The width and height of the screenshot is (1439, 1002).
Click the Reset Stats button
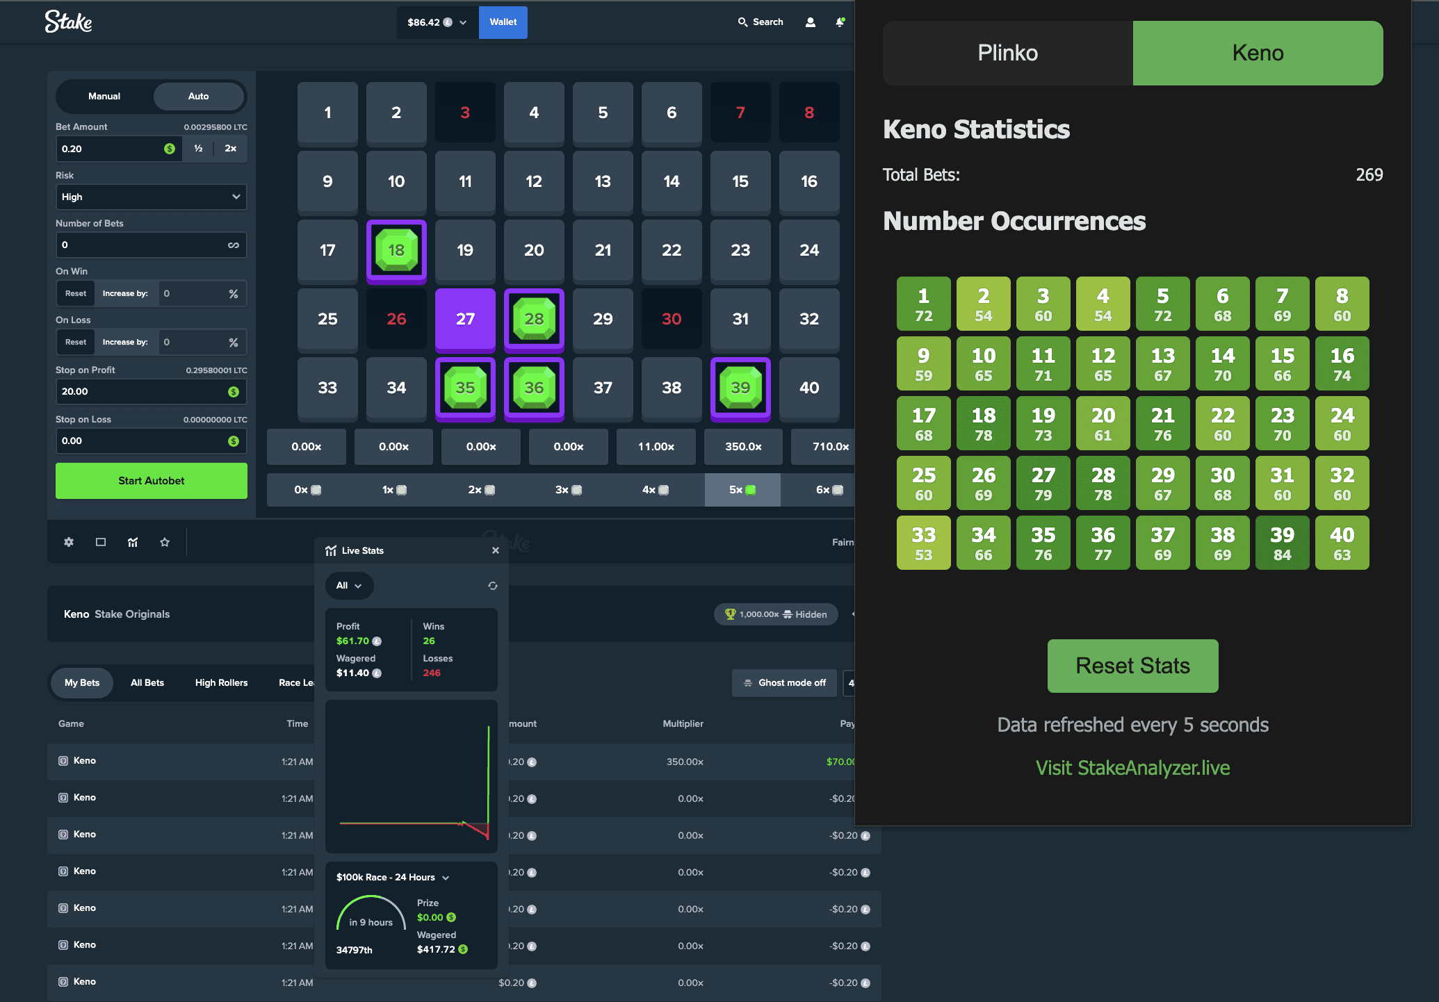(x=1132, y=664)
